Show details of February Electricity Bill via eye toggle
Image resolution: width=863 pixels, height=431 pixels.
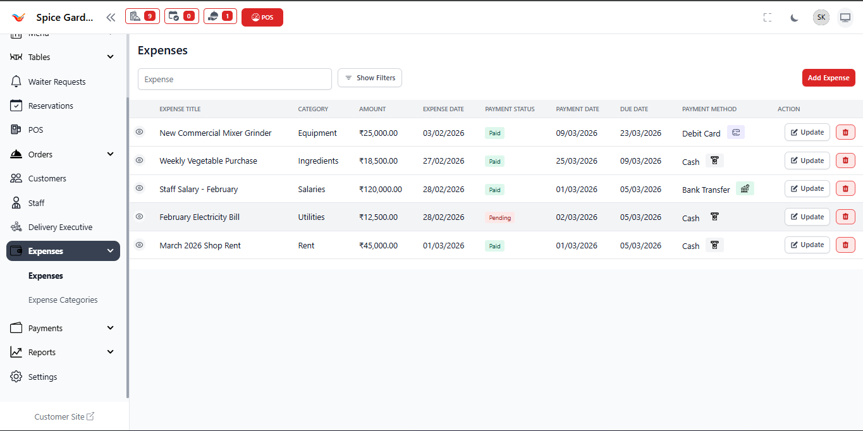click(x=139, y=216)
